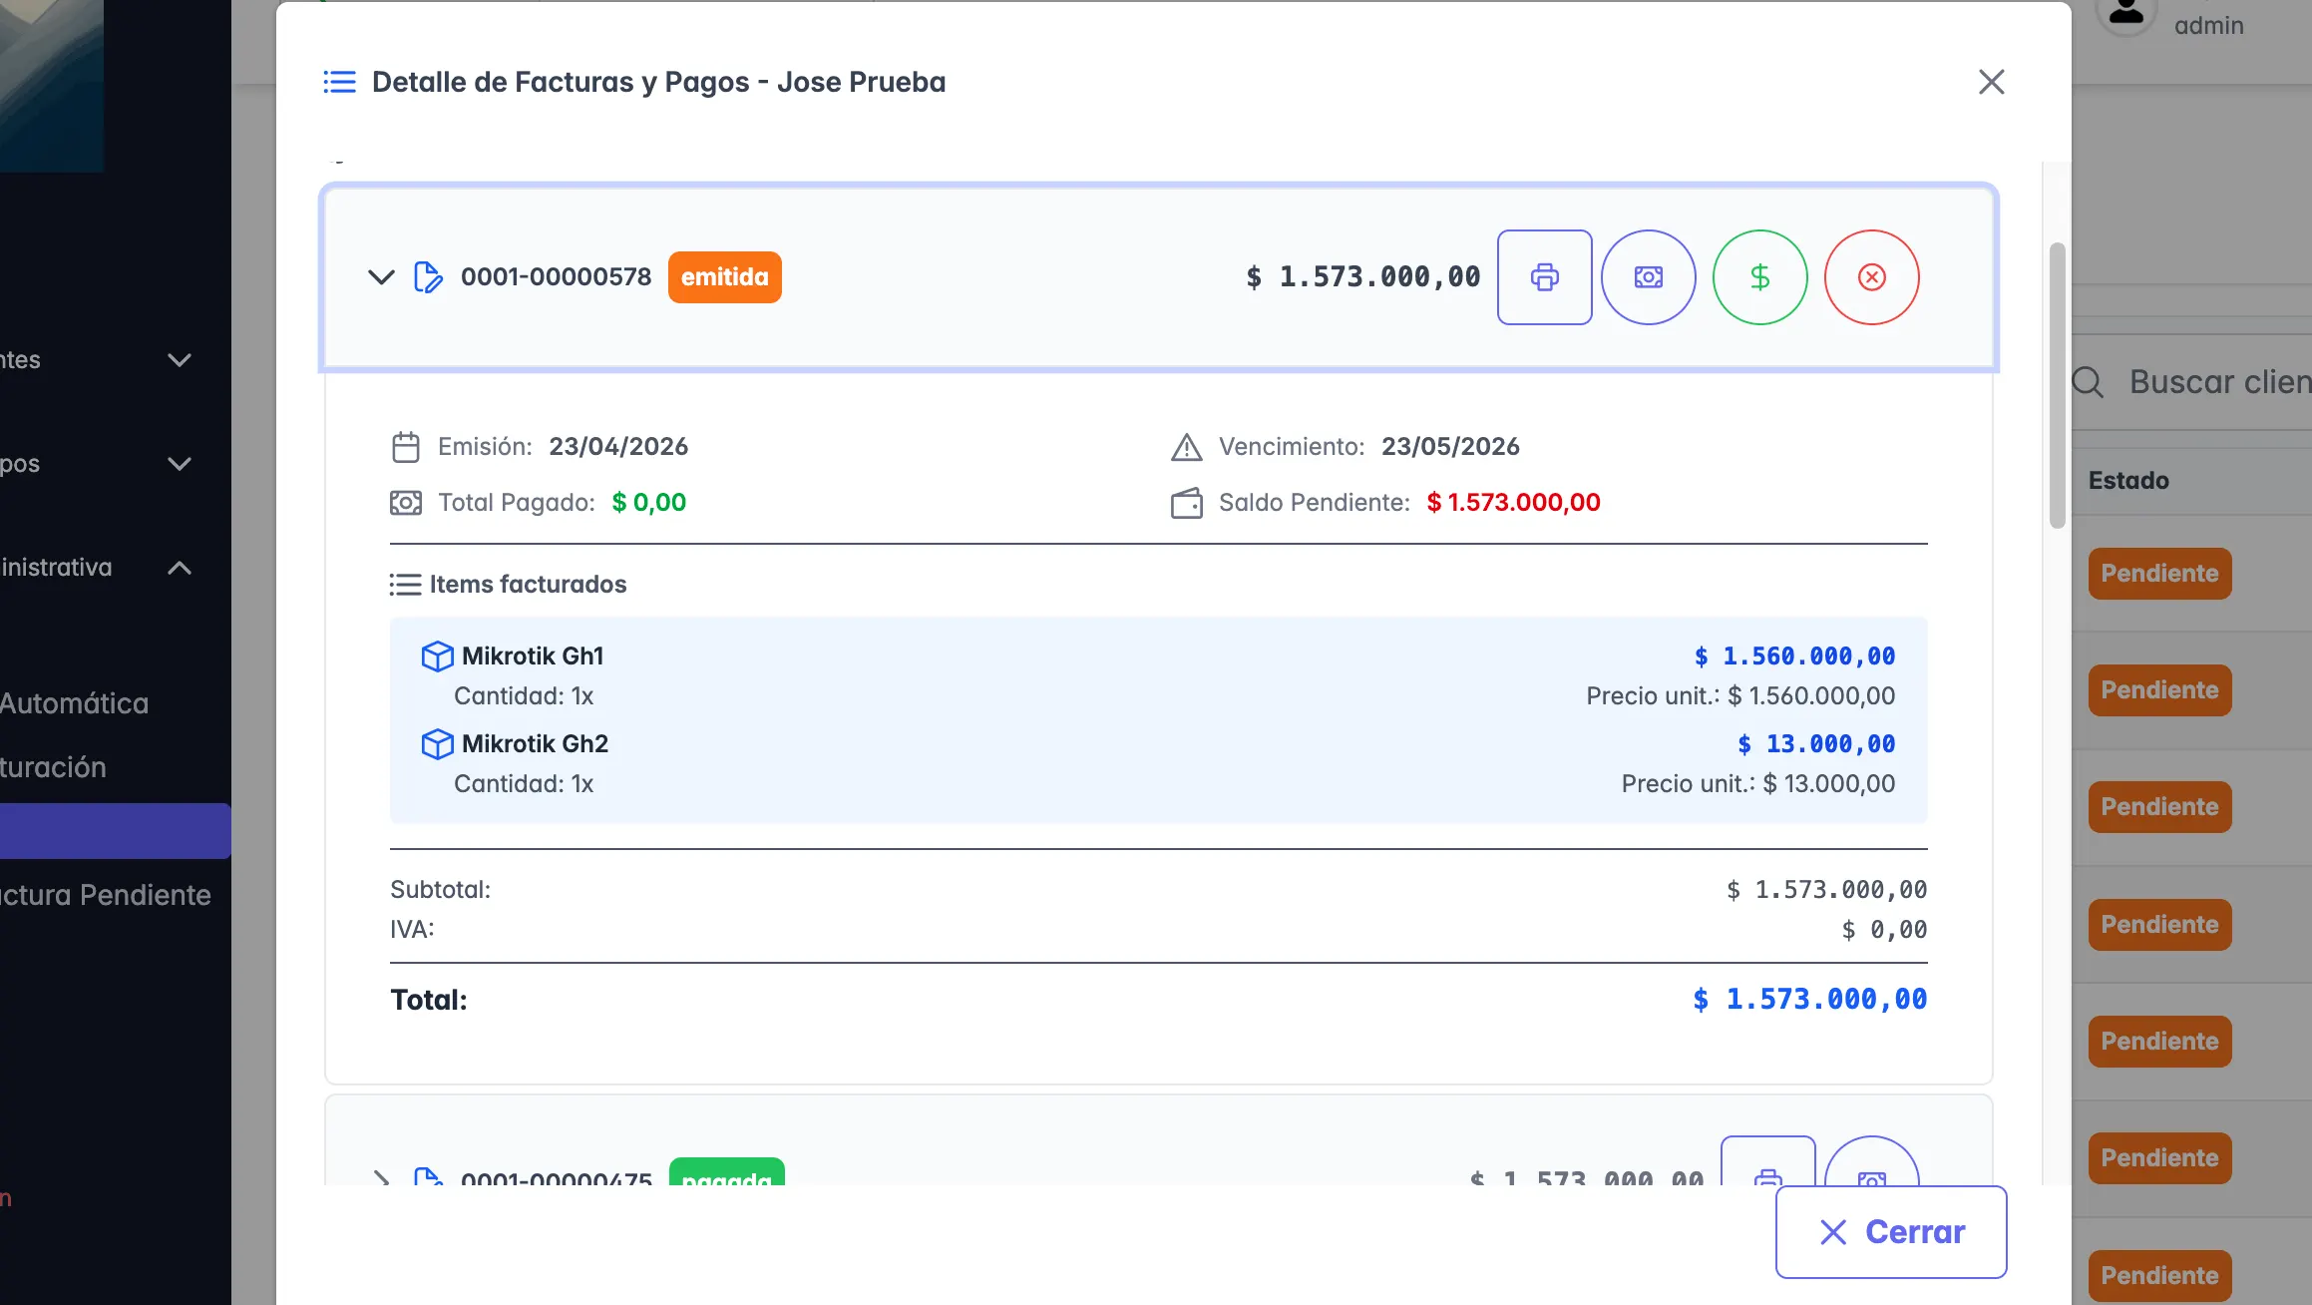The image size is (2312, 1305).
Task: Click the list icon in the dialog title
Action: pyautogui.click(x=339, y=82)
